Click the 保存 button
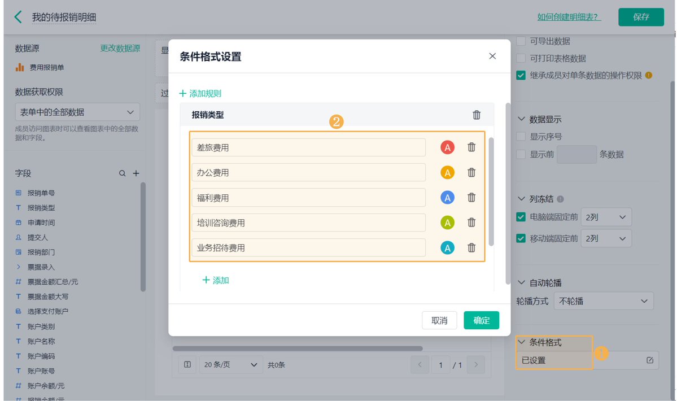This screenshot has width=677, height=401. pos(641,17)
